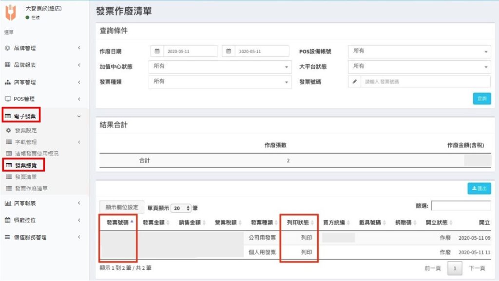Open the POS設備帳號 dropdown
The width and height of the screenshot is (499, 281).
[419, 51]
